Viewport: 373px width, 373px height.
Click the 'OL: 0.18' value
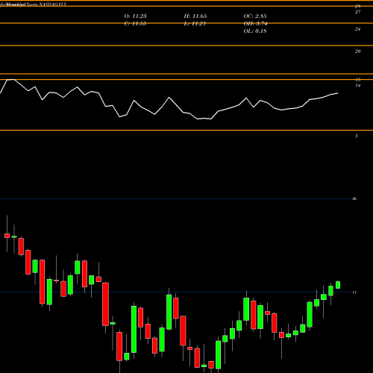tap(255, 31)
